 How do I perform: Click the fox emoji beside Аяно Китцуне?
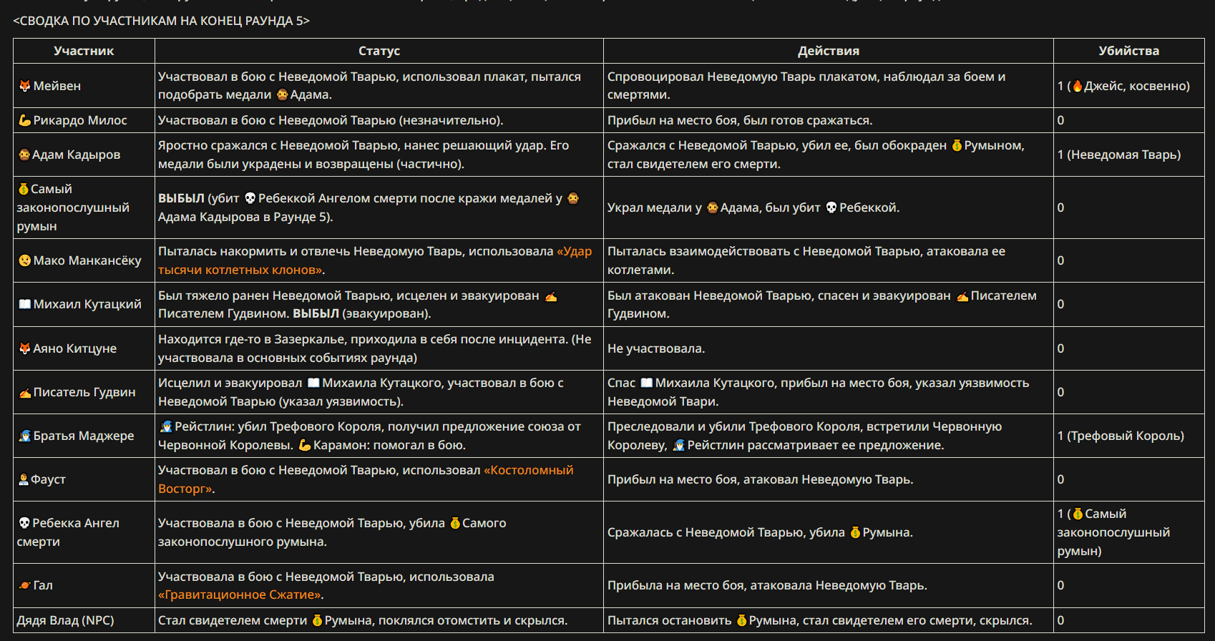pos(24,348)
